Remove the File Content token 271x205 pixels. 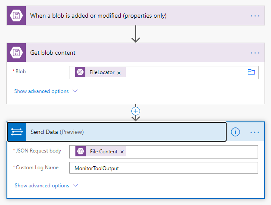pos(122,152)
